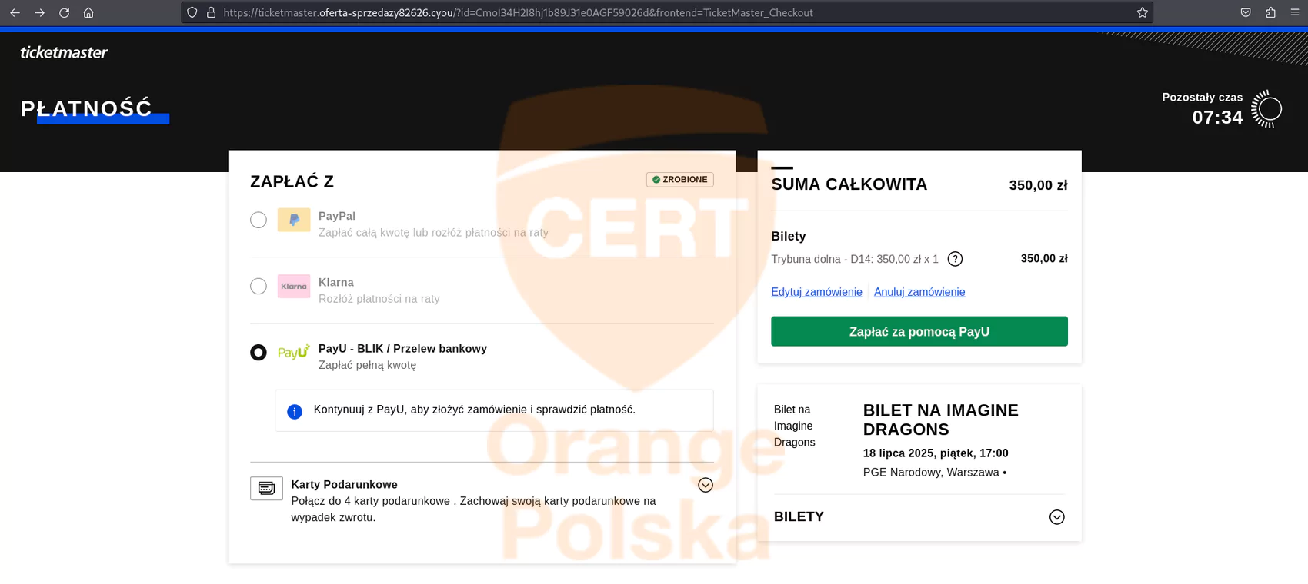
Task: Select the Klarna radio button
Action: [259, 286]
